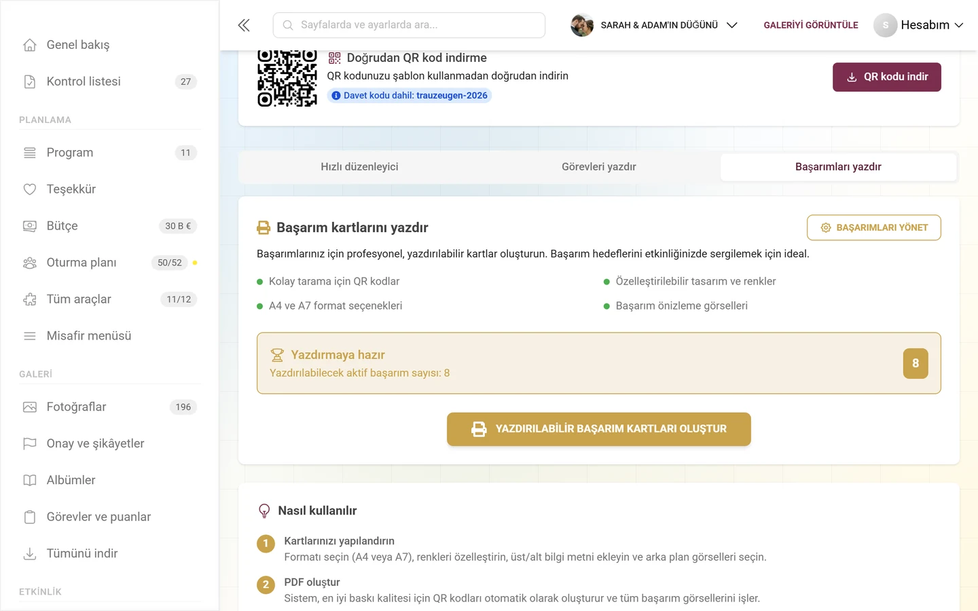Click the money icon beside Bütçe
Image resolution: width=978 pixels, height=611 pixels.
pyautogui.click(x=30, y=226)
